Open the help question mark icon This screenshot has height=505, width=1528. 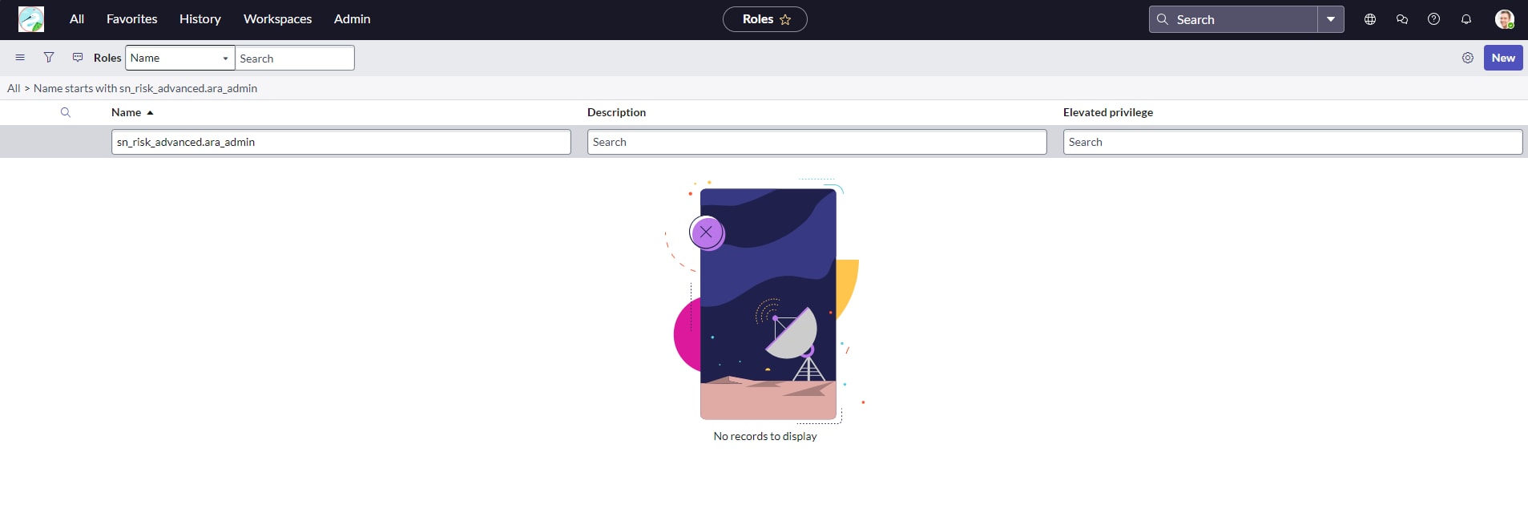(x=1434, y=19)
